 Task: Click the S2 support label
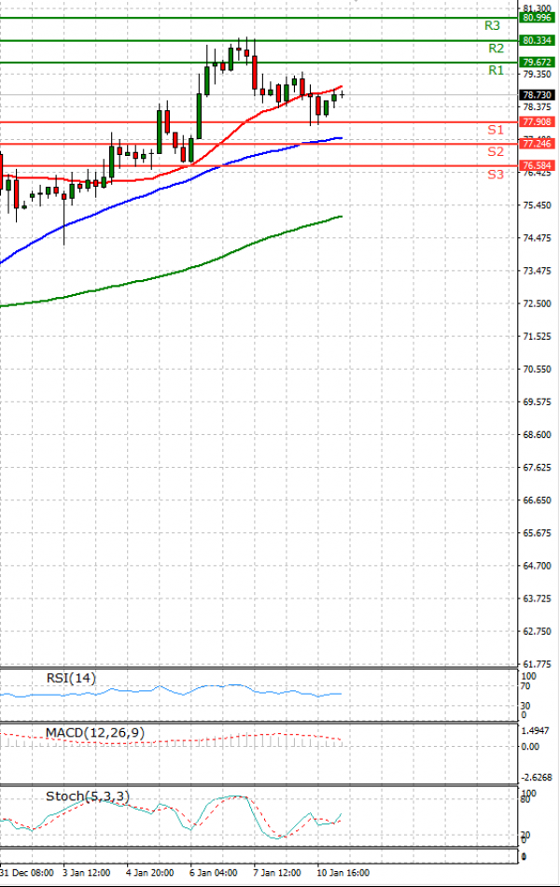[496, 151]
